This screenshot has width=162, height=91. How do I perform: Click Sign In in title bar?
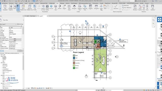click(x=144, y=1)
